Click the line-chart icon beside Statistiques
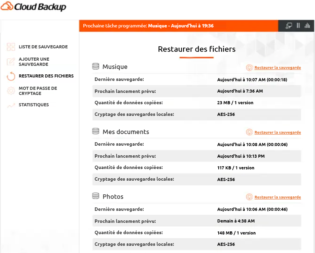This screenshot has height=253, width=315. pyautogui.click(x=10, y=105)
